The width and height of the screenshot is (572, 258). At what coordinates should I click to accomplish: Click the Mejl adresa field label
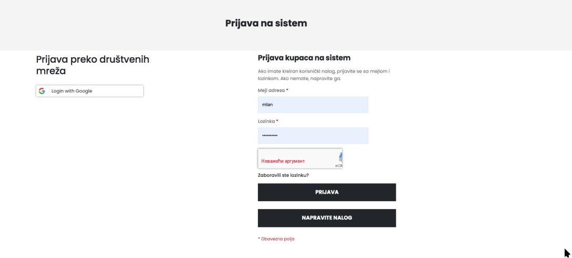point(271,91)
